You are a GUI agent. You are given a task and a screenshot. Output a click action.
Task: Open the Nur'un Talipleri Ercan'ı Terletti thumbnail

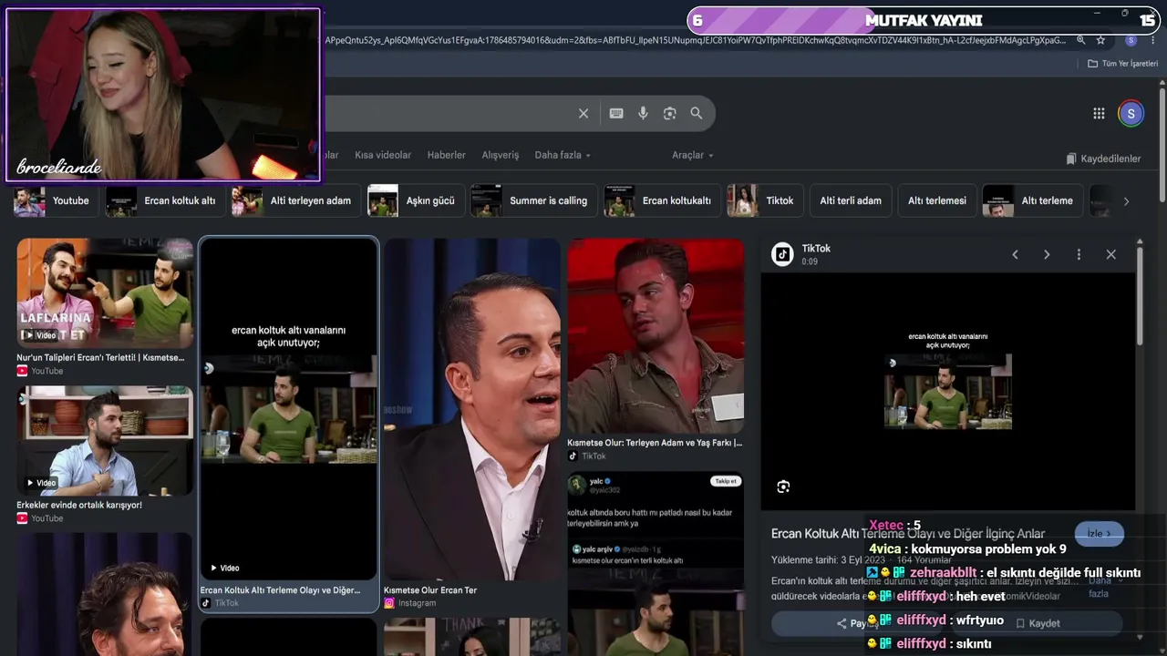(105, 293)
